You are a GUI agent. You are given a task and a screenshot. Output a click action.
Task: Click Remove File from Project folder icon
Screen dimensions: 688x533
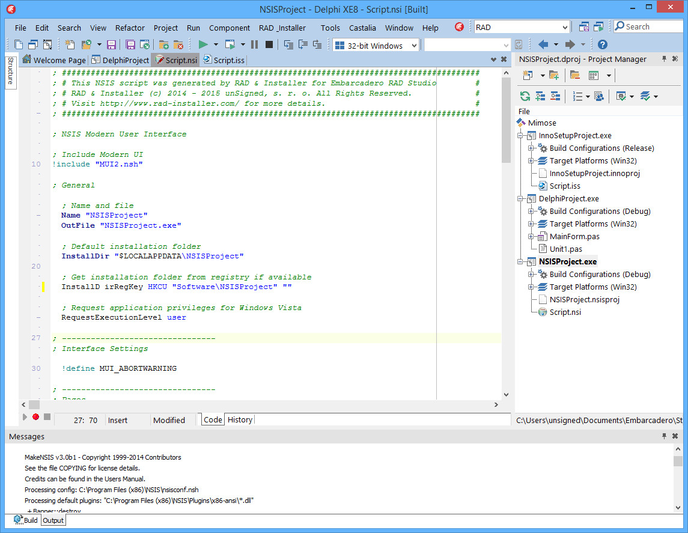click(x=178, y=44)
